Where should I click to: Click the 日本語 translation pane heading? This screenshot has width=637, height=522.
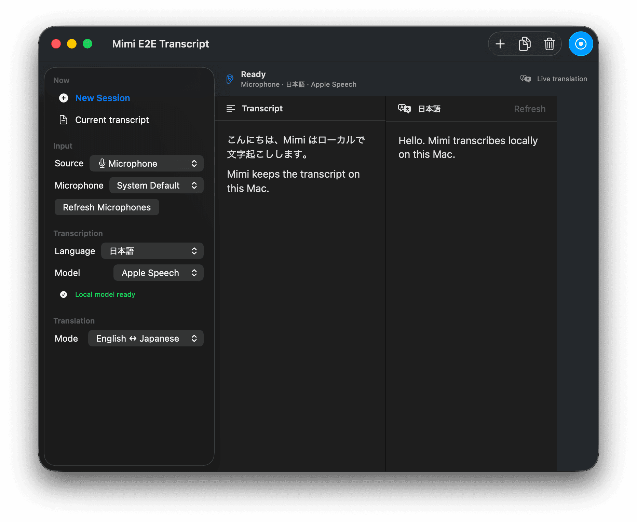tap(429, 109)
